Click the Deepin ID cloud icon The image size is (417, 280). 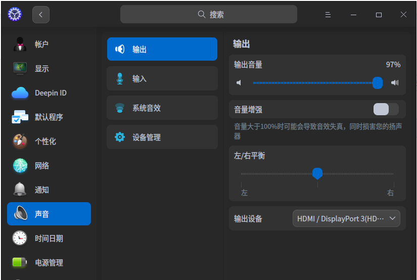point(20,93)
